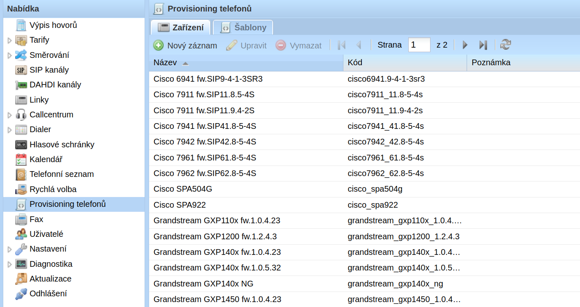Open the Aktualizace update icon
Screen dimensions: 580x307
click(x=21, y=279)
